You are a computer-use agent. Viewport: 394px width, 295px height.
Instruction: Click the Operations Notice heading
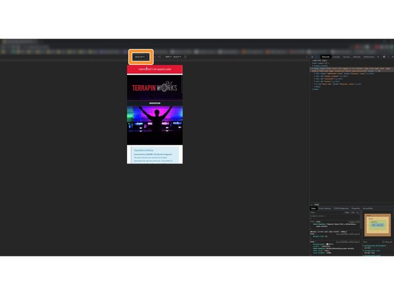click(x=144, y=150)
